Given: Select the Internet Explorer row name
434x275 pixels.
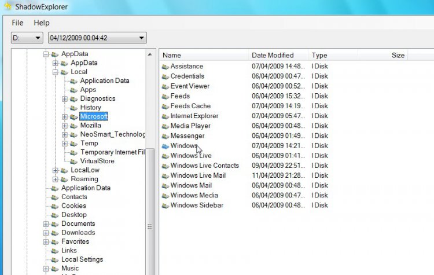Looking at the screenshot, I should tap(194, 116).
